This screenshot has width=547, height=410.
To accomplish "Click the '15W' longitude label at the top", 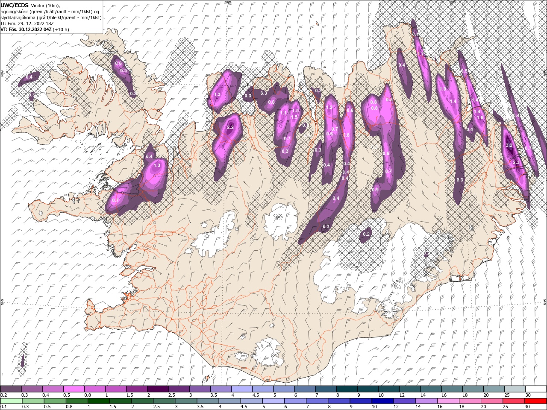I will [x=453, y=2].
